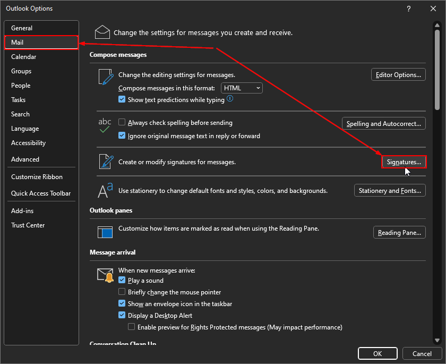Viewport: 446px width, 364px height.
Task: Click the info icon beside text predictions
Action: pos(230,99)
